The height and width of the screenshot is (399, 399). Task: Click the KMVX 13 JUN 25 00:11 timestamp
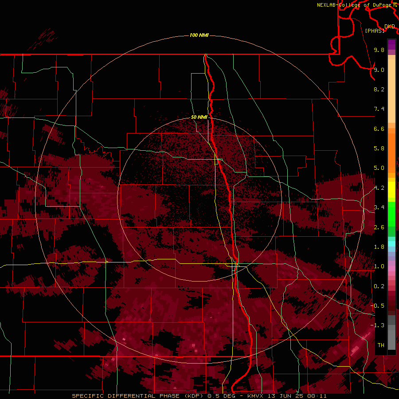pyautogui.click(x=287, y=396)
